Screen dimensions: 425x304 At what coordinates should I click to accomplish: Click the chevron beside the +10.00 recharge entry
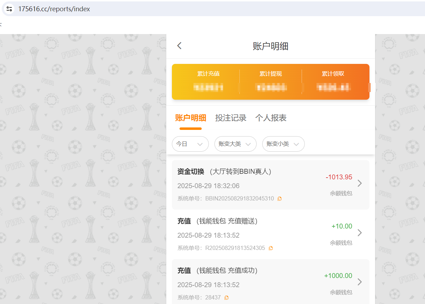(x=359, y=232)
